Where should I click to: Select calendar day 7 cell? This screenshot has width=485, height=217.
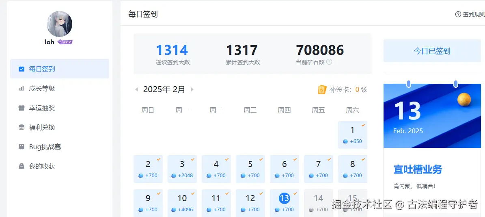(x=319, y=169)
